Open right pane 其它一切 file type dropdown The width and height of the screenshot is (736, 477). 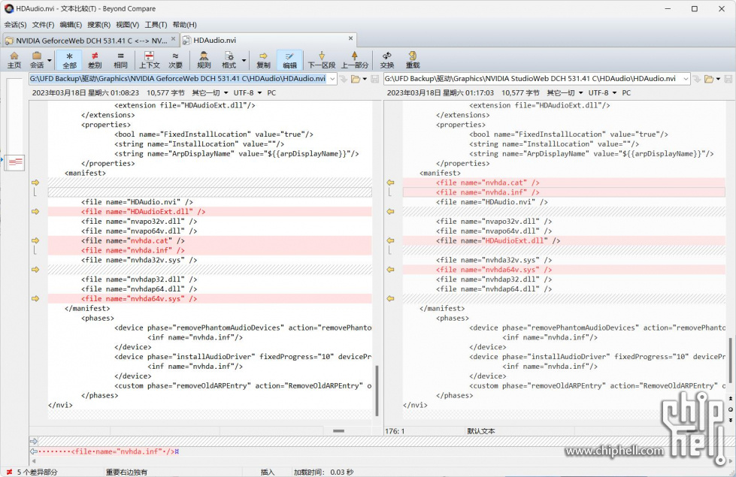point(565,93)
